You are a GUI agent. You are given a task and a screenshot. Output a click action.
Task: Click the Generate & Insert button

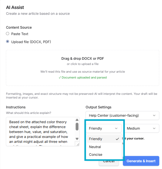click(141, 161)
